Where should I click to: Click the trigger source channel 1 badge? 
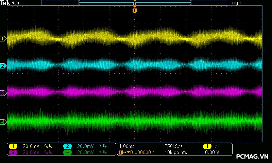point(207,146)
